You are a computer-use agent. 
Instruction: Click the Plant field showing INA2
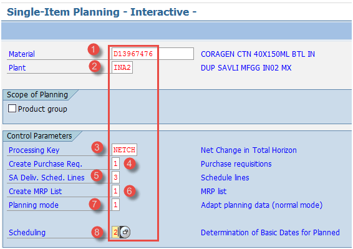[122, 67]
